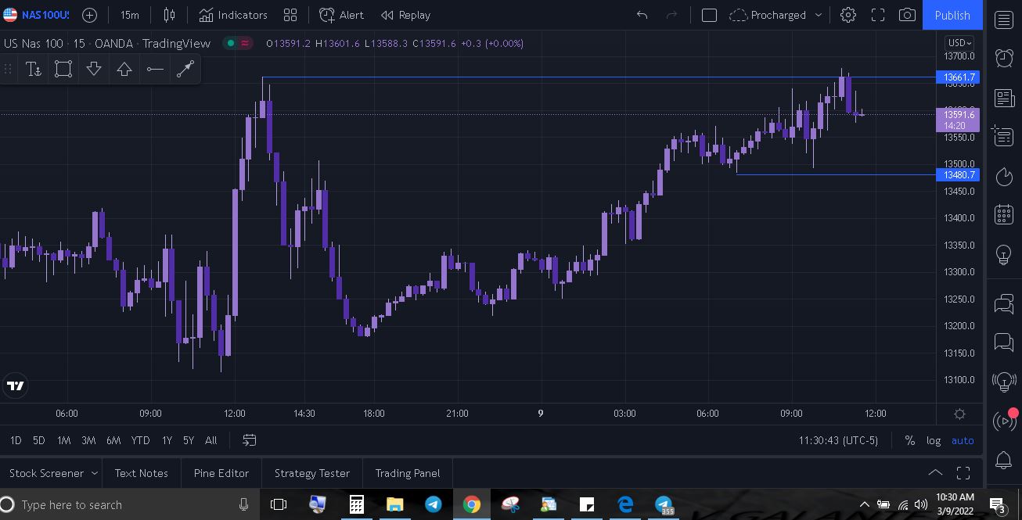This screenshot has width=1022, height=520.
Task: Open the USD currency dropdown on price scale
Action: (x=959, y=43)
